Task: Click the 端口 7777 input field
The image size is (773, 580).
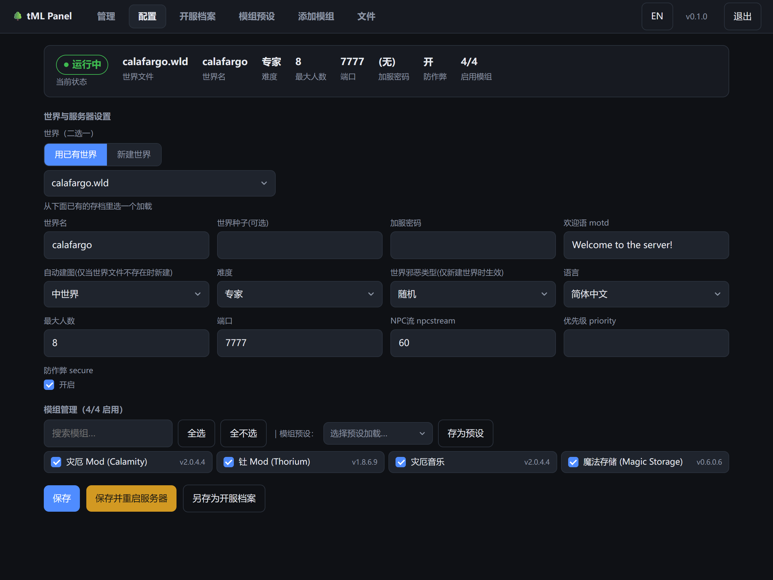Action: point(300,343)
